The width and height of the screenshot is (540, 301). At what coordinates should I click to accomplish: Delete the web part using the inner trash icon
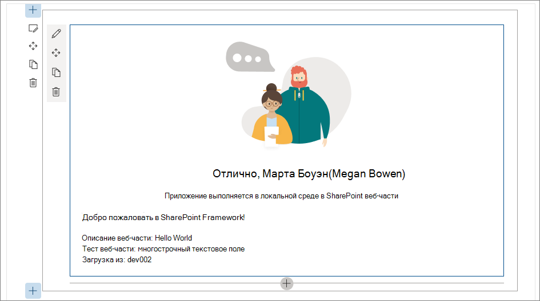(x=56, y=92)
